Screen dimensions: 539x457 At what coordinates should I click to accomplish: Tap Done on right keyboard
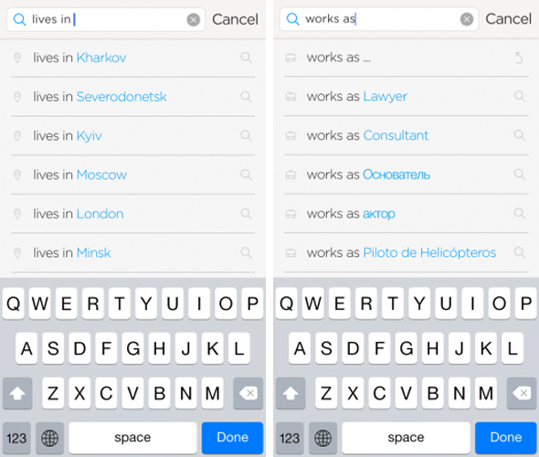pyautogui.click(x=506, y=438)
